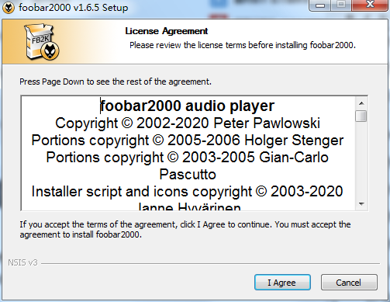Click the License Agreement header title
The width and height of the screenshot is (390, 302).
[x=166, y=31]
